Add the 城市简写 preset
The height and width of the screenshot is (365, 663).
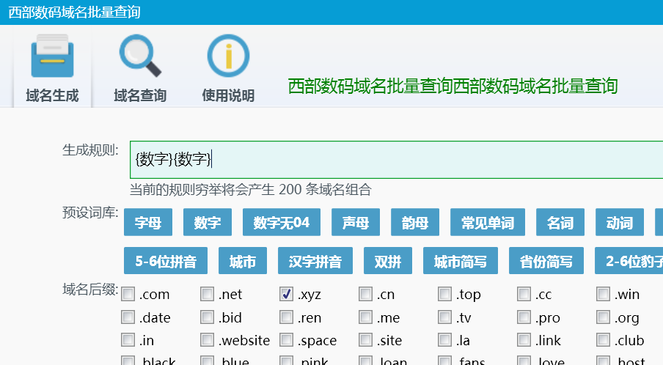click(461, 261)
